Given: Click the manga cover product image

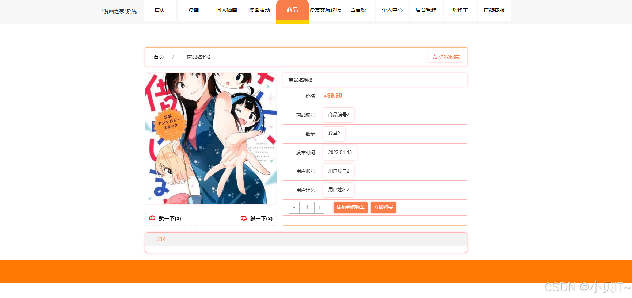Looking at the screenshot, I should click(x=211, y=138).
